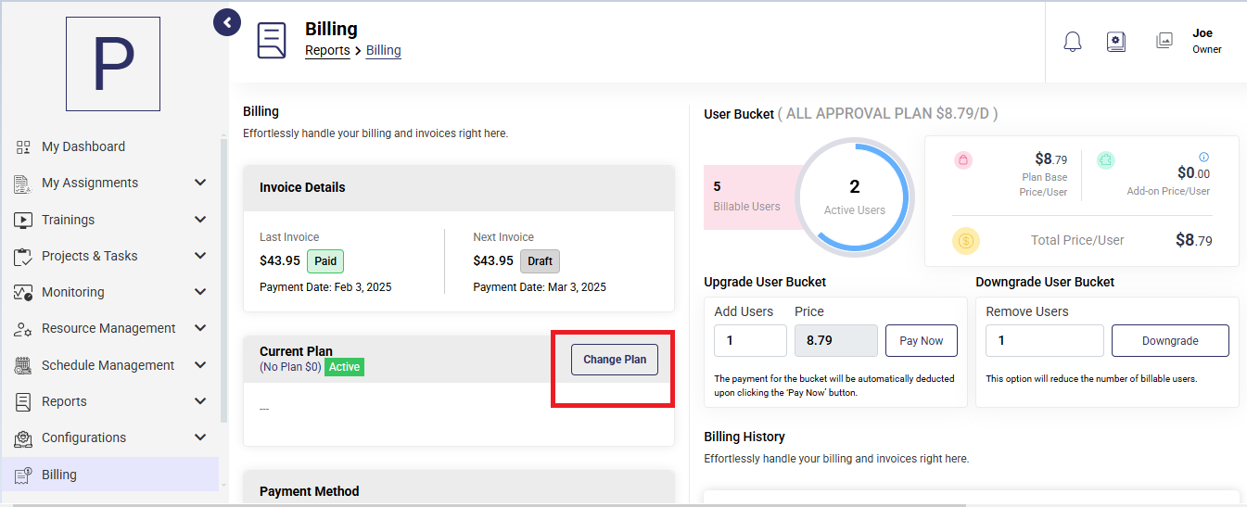
Task: Click the Pay Now button
Action: 922,341
